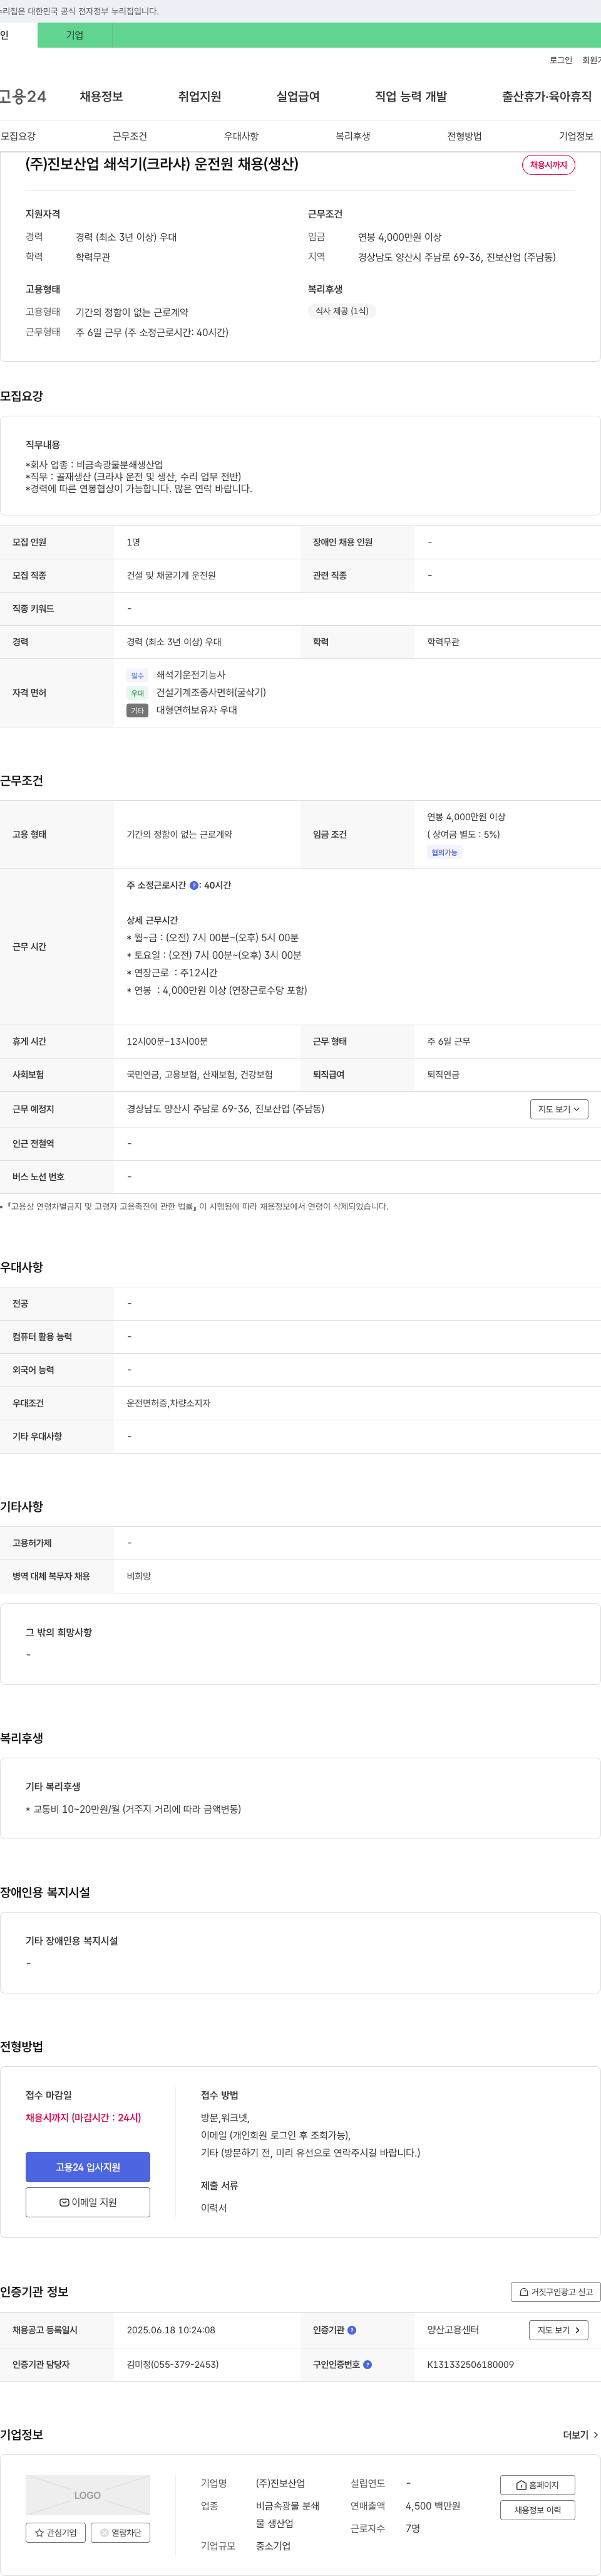Switch to the 기업 tab
Viewport: 601px width, 2576px height.
pos(75,35)
